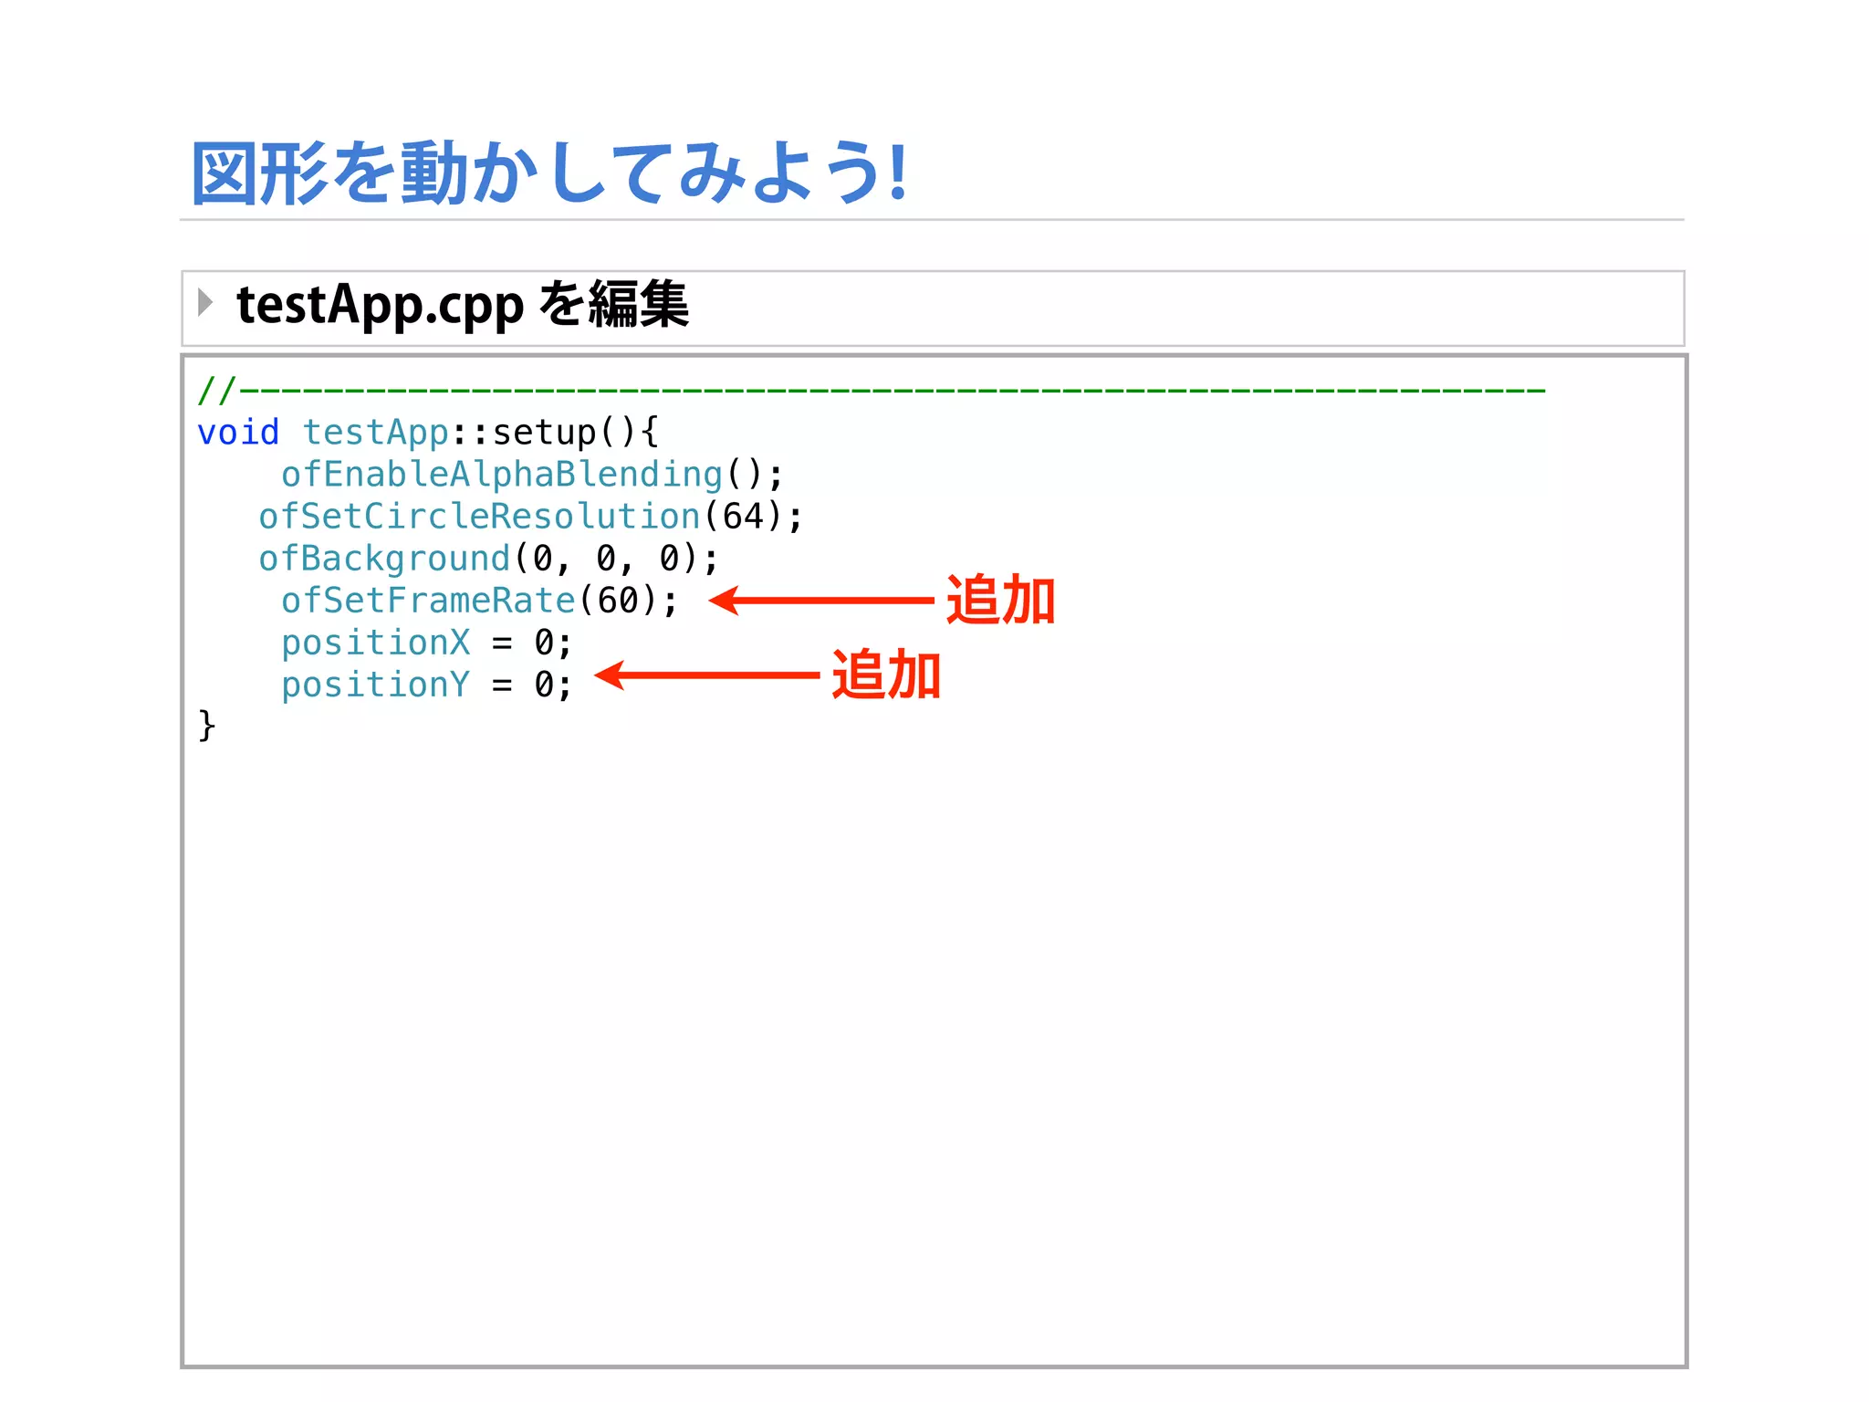The height and width of the screenshot is (1402, 1869).
Task: Click the value 64 in ofSetCircleResolution
Action: tap(743, 517)
